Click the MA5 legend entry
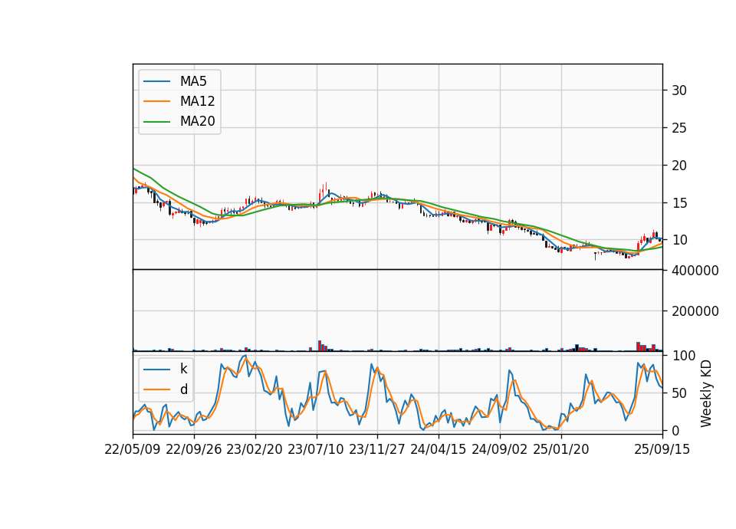736x529 pixels. [x=175, y=81]
